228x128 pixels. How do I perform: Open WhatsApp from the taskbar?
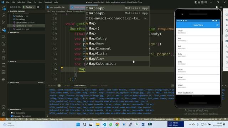coord(111,124)
